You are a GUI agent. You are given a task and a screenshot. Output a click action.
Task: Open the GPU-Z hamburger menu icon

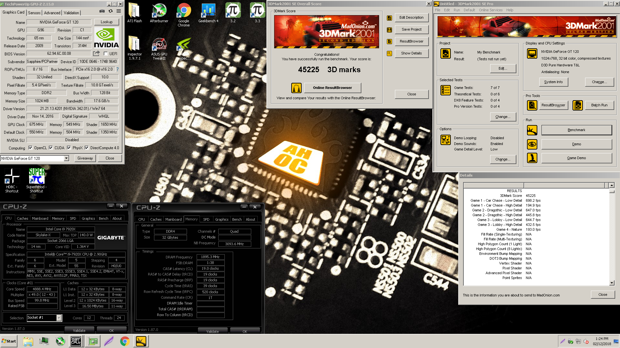coord(119,11)
